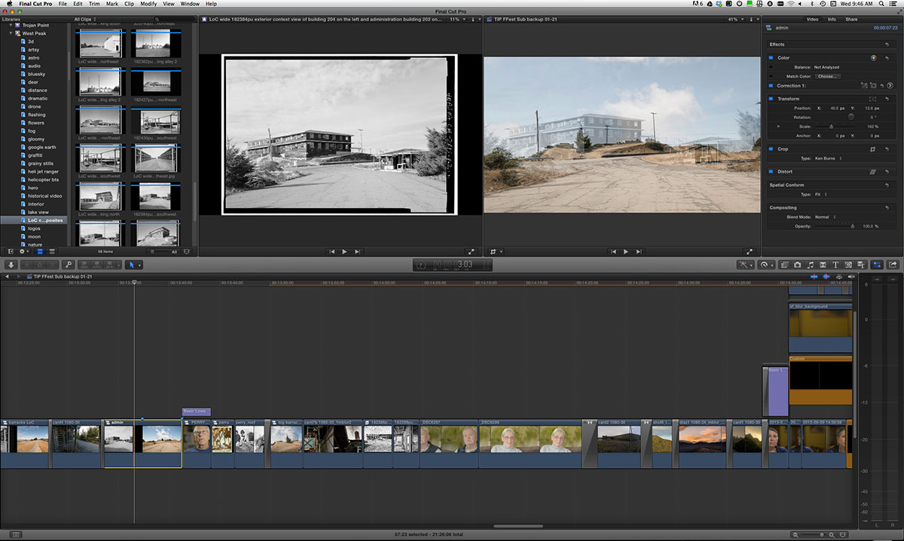Viewport: 904px width, 541px height.
Task: Open the Modify menu
Action: (148, 4)
